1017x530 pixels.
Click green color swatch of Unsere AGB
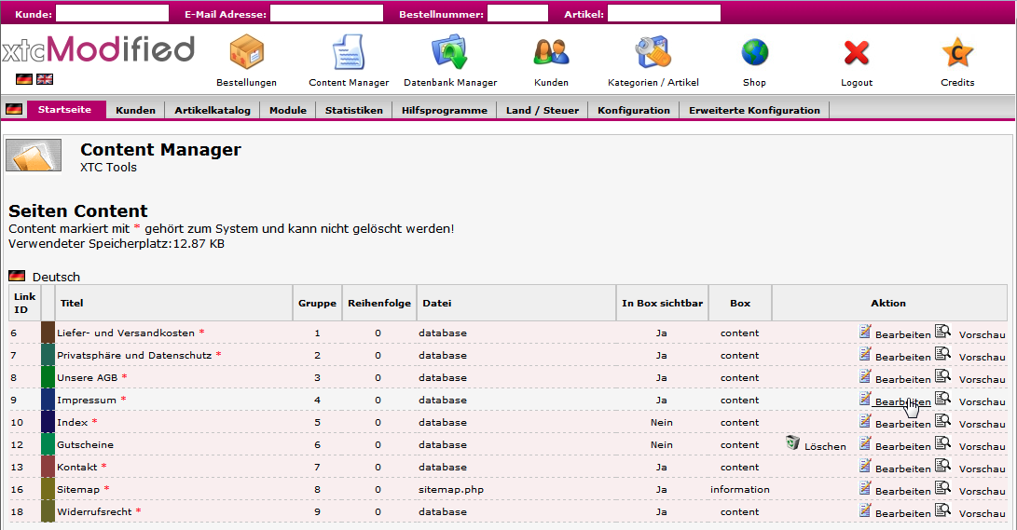coord(48,377)
